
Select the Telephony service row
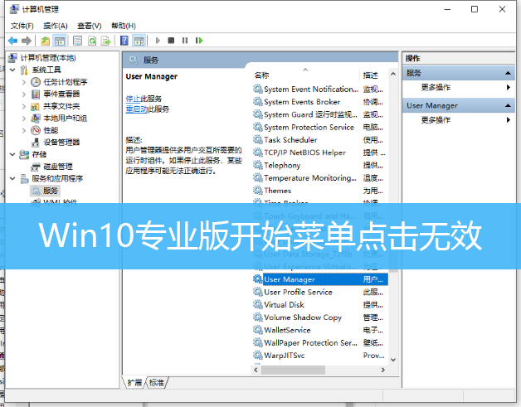[x=320, y=165]
